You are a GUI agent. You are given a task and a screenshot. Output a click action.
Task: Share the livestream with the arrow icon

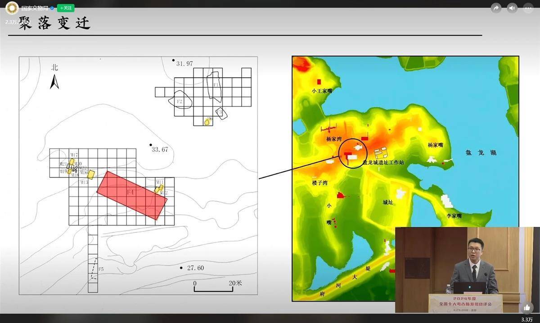click(x=496, y=8)
